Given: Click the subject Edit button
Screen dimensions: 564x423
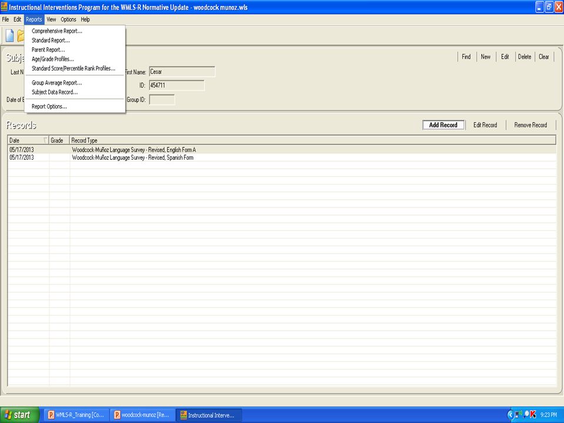Looking at the screenshot, I should coord(505,57).
